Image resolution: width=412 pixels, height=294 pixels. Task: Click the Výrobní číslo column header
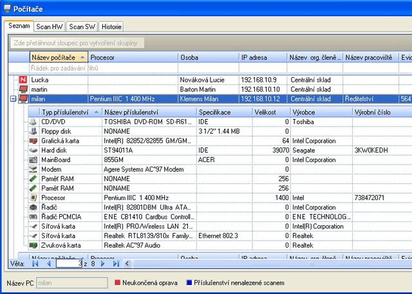coord(382,113)
